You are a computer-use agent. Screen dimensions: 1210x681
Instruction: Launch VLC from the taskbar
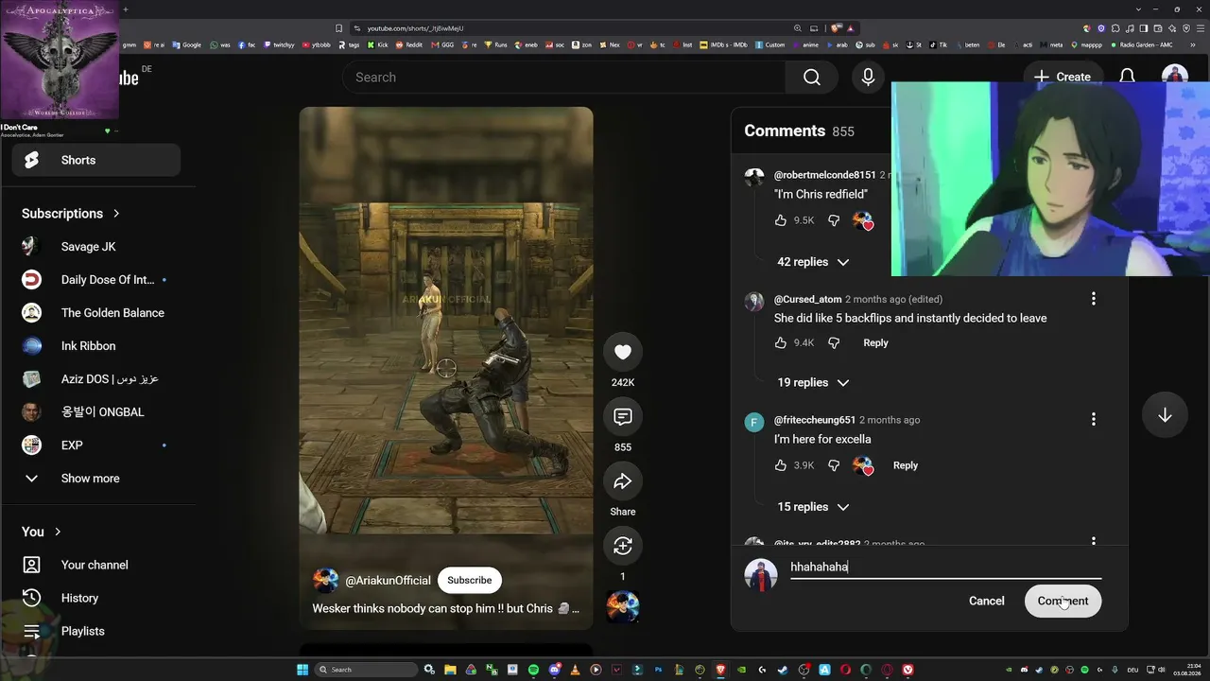tap(575, 670)
